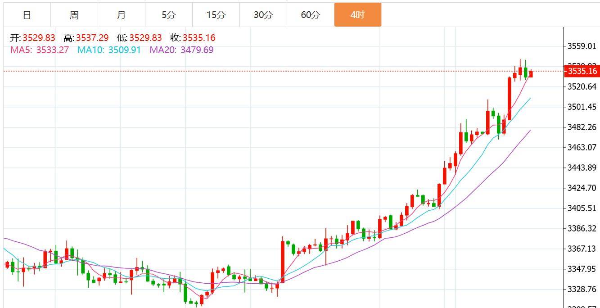The image size is (600, 308).
Task: Switch to the 日 daily chart tab
Action: pyautogui.click(x=27, y=15)
